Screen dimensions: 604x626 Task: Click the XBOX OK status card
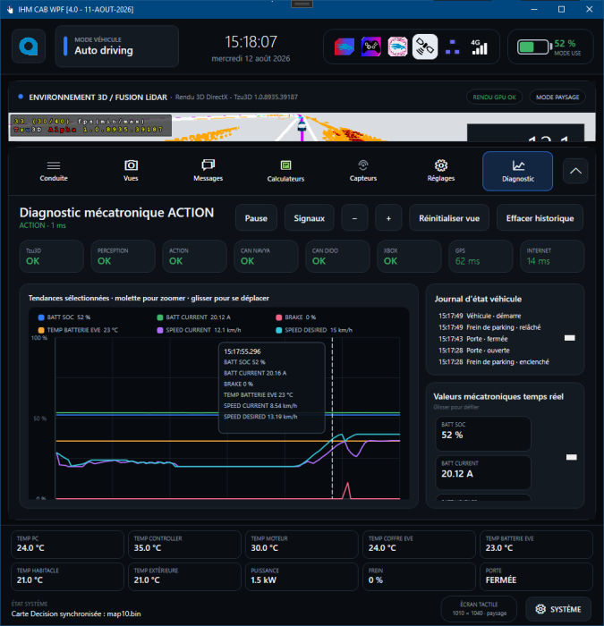409,257
